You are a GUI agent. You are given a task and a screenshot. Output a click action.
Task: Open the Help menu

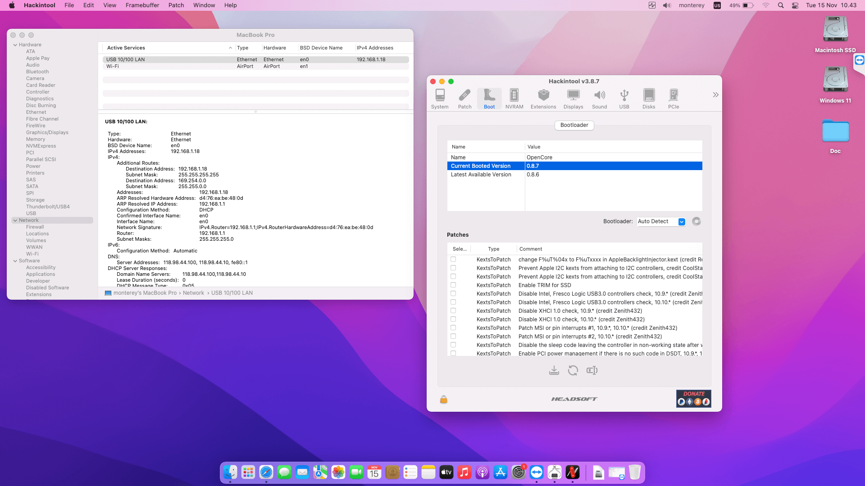tap(231, 5)
